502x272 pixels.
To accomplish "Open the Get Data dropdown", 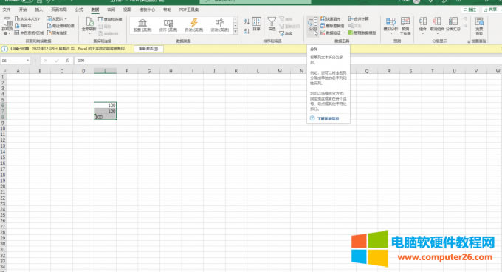I will pyautogui.click(x=7, y=26).
